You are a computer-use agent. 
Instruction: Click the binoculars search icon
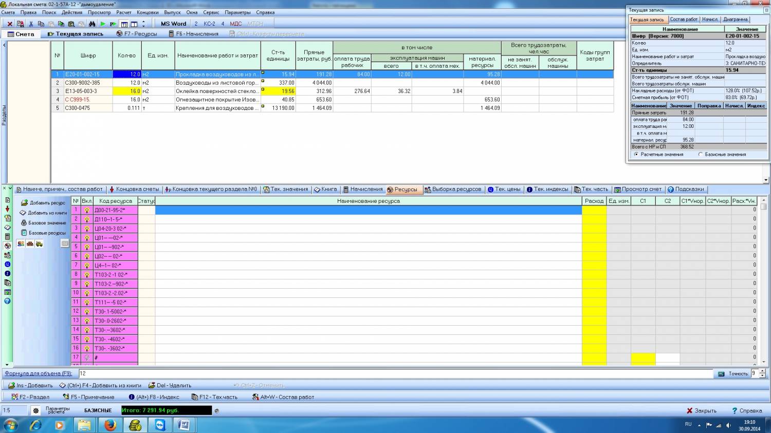[x=92, y=24]
